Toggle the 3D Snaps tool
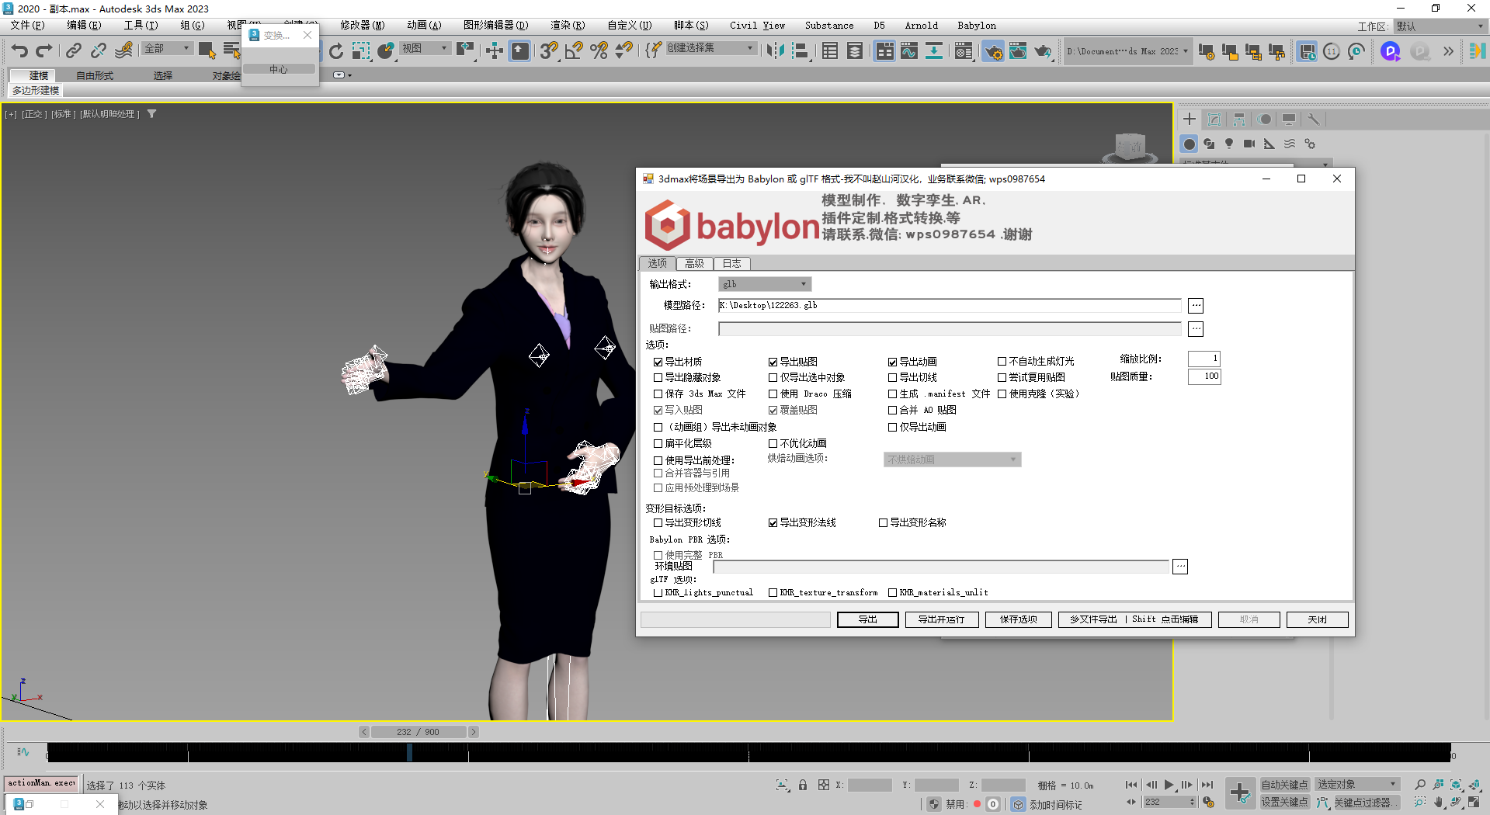Viewport: 1490px width, 815px height. point(549,51)
